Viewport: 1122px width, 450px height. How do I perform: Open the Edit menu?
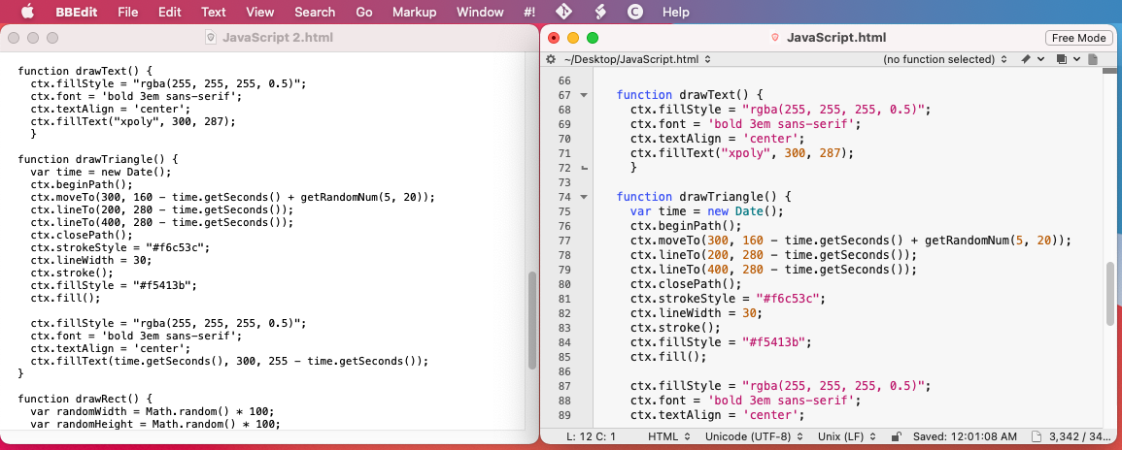170,12
